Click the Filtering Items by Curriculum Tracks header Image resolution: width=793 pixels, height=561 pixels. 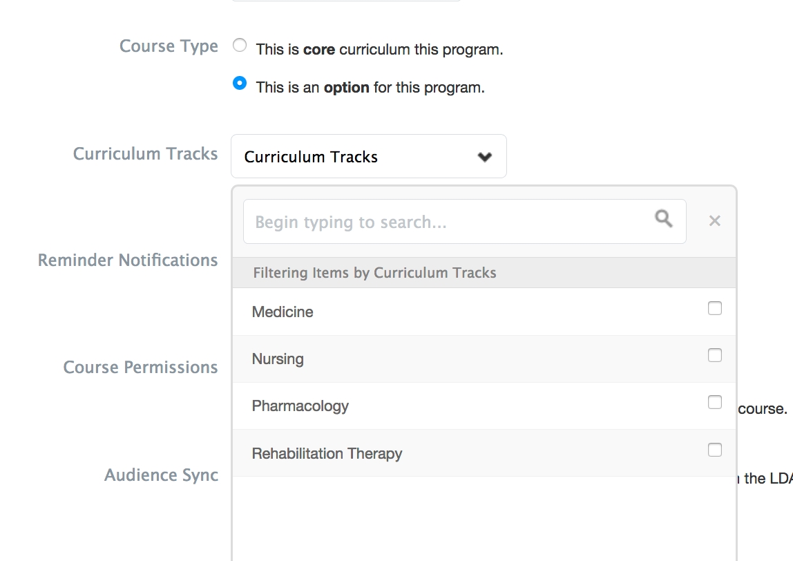coord(375,273)
